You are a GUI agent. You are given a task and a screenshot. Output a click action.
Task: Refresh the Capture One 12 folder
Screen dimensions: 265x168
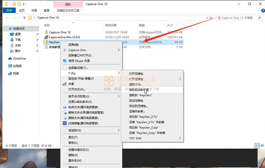[211, 18]
